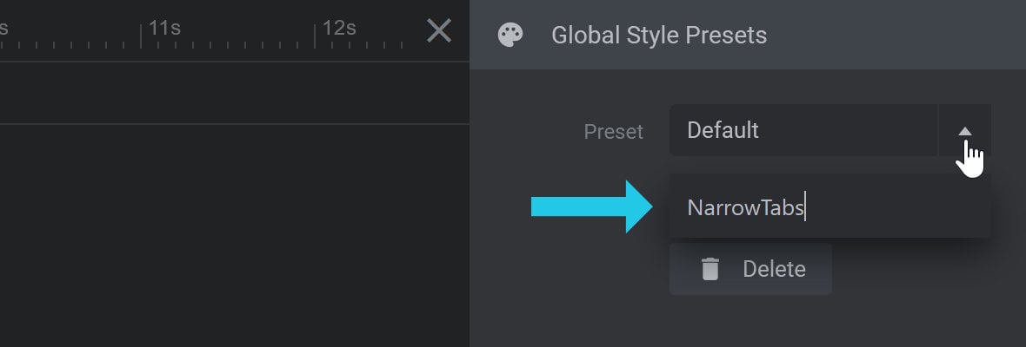This screenshot has width=1026, height=347.
Task: Click the cyan arrow pointing to NarrowTabs
Action: coord(591,206)
